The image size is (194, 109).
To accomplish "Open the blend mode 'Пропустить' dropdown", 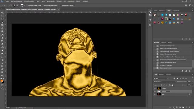I will click(165, 82).
